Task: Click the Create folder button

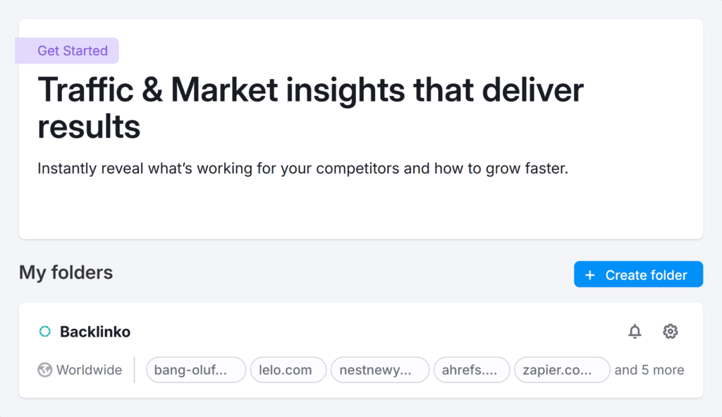Action: [638, 274]
